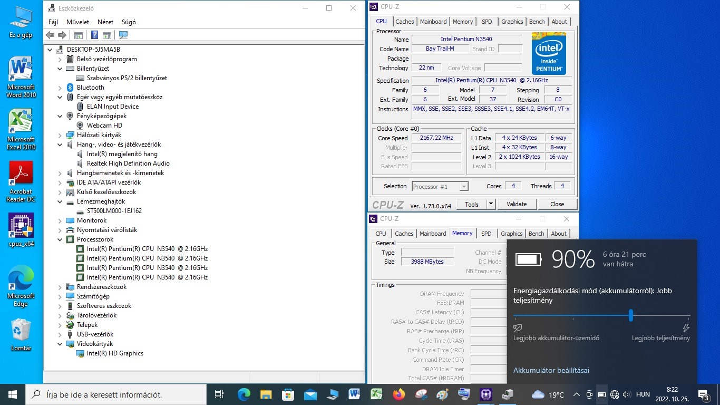Screen dimensions: 720x405
Task: Expand the Bluetooth tree node
Action: click(60, 88)
